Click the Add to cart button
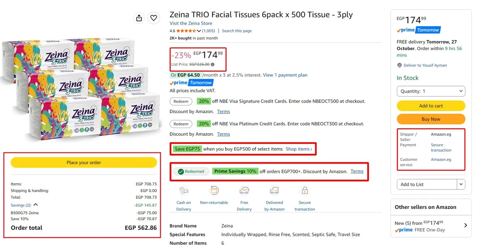The image size is (486, 248). 431,106
